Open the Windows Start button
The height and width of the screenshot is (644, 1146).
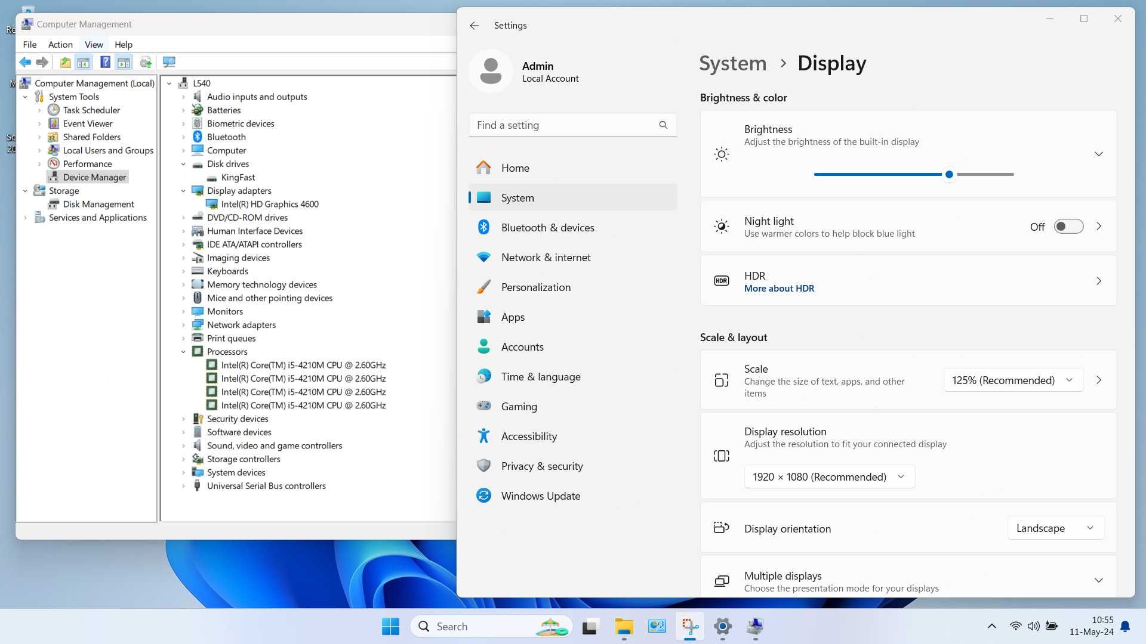[391, 626]
